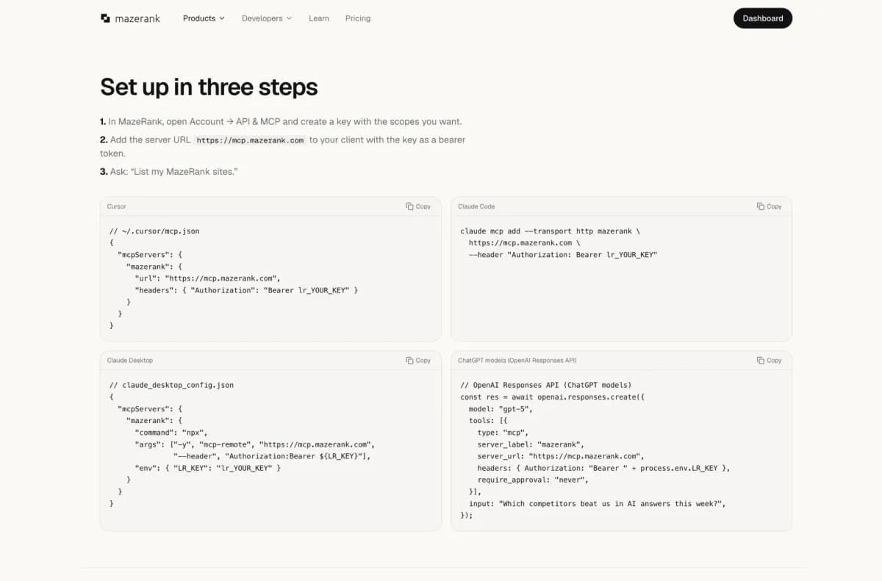Click the "env" LR_KEY line
Screen dimensions: 882x581
[x=208, y=468]
